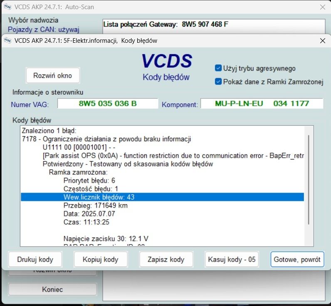
Task: Select the line 'U1111 00 [00001001]'
Action: pos(162,147)
